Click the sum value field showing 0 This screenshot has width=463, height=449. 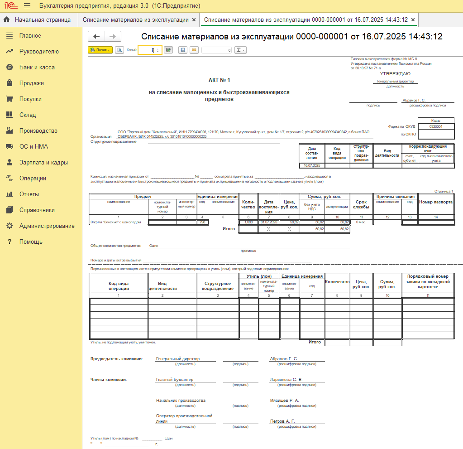tap(217, 50)
